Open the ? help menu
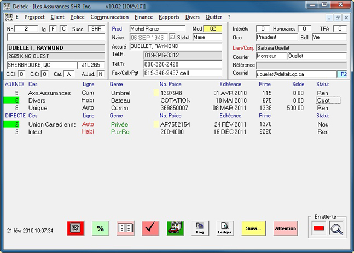This screenshot has width=354, height=253. point(229,17)
